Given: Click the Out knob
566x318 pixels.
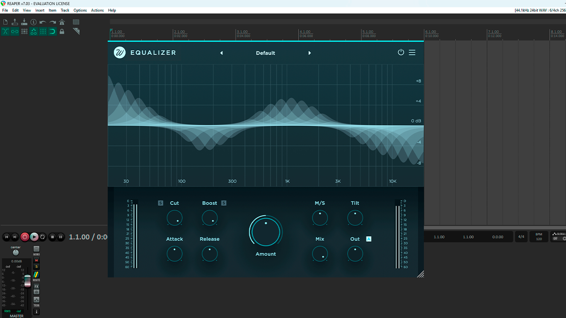Looking at the screenshot, I should (x=355, y=254).
